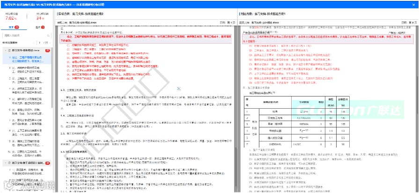This screenshot has width=419, height=193.
Task: Click the red count badge on 文本 tab
Action: [x=16, y=27]
